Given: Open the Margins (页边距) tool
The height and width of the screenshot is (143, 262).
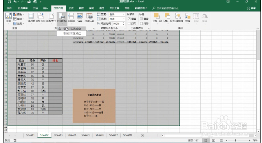Looking at the screenshot, I should tap(31, 19).
